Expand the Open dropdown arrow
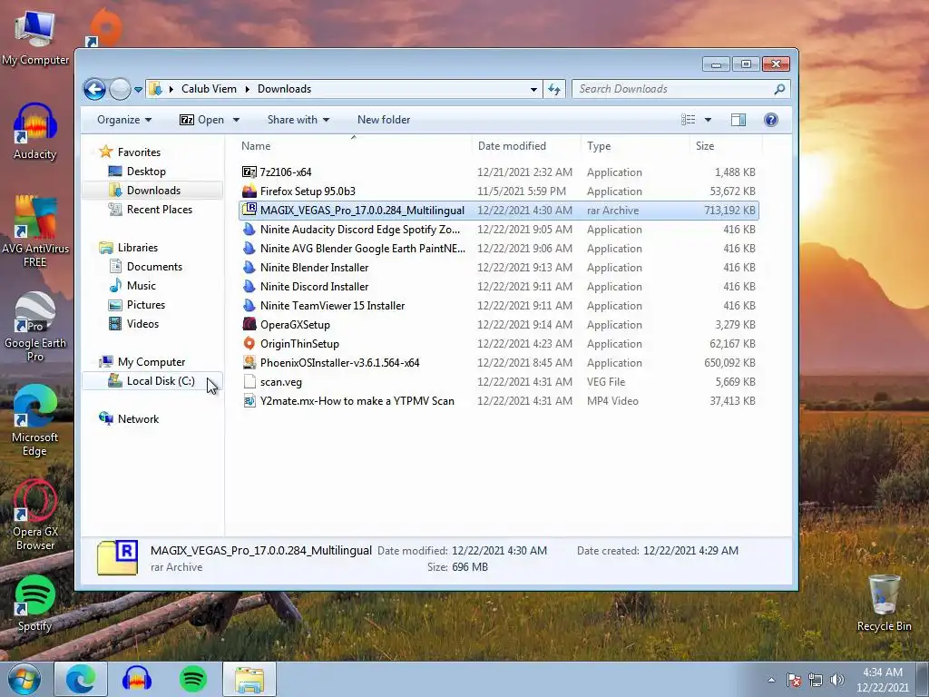 pyautogui.click(x=236, y=120)
